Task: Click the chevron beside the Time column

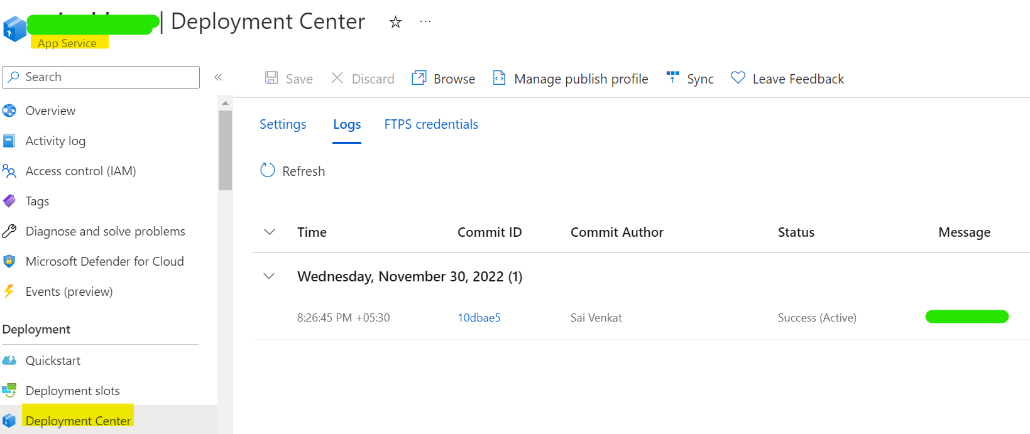Action: pos(269,232)
